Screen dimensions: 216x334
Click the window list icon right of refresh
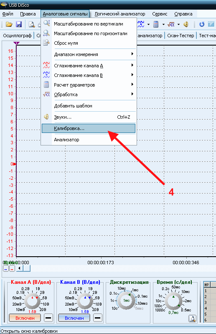[x=211, y=24]
